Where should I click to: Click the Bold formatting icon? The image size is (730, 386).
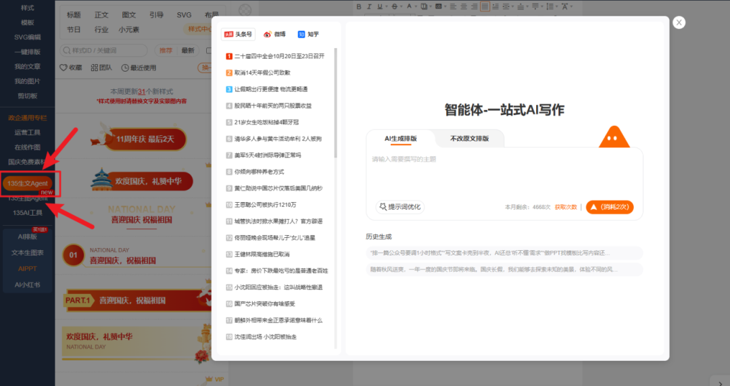(x=359, y=7)
